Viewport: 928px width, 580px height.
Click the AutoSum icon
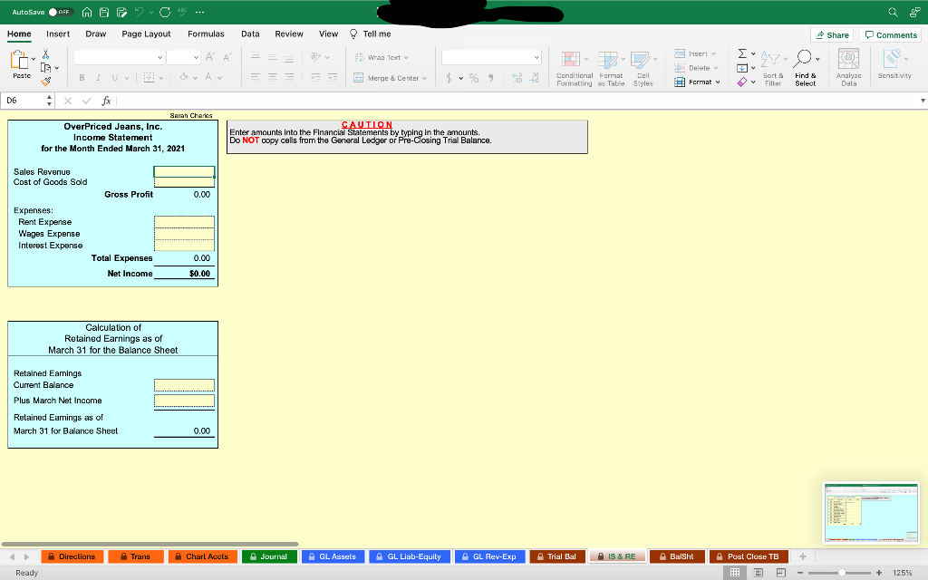[741, 53]
